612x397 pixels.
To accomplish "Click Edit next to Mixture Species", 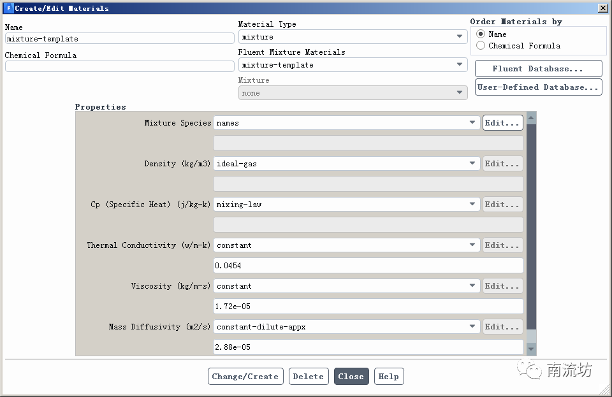I will [x=502, y=123].
